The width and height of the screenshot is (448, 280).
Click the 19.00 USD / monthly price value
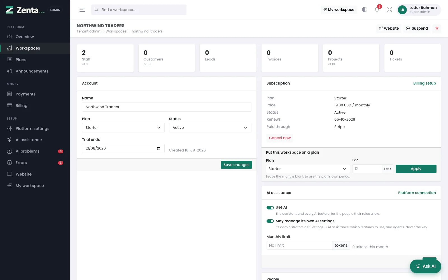pos(352,105)
